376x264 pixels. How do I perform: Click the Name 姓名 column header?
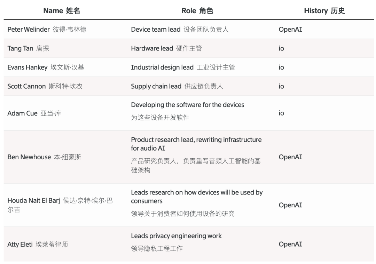point(62,11)
